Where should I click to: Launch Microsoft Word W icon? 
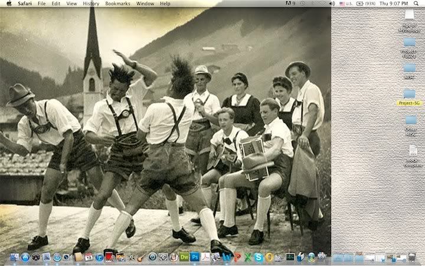226,257
